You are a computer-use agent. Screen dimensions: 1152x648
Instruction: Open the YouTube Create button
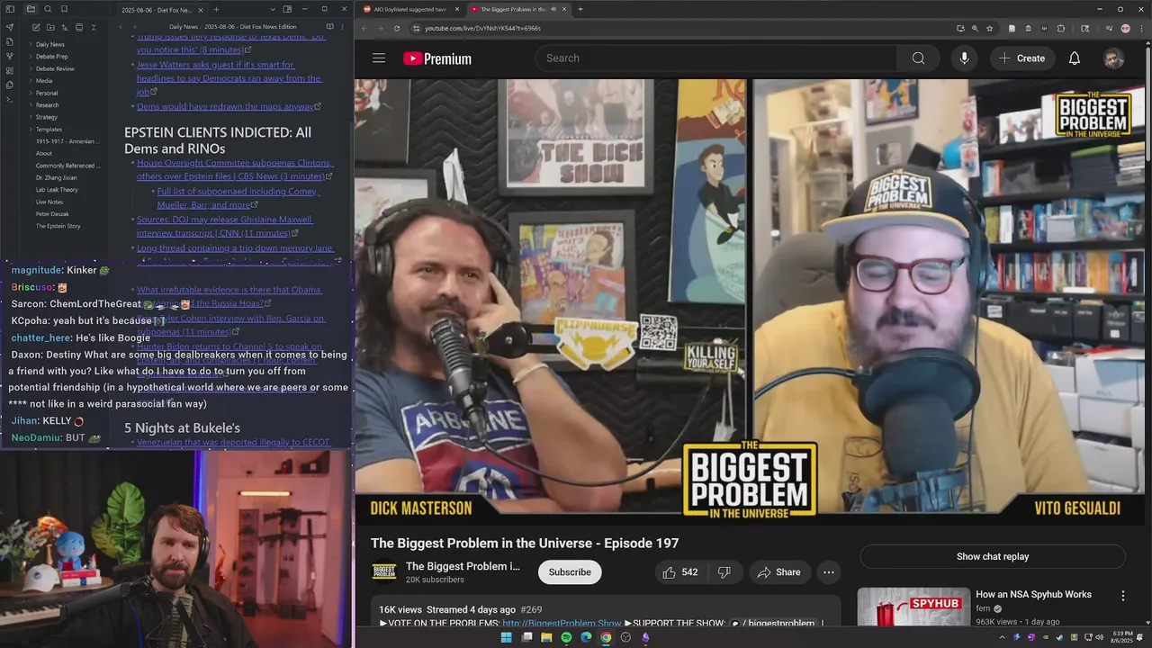coord(1021,58)
